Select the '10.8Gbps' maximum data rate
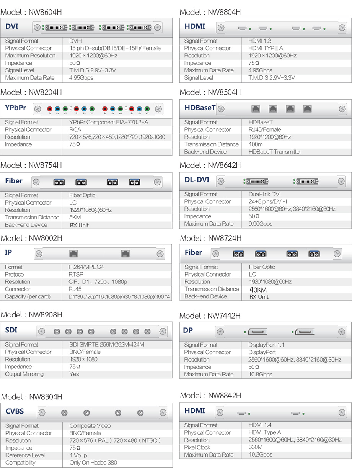The width and height of the screenshot is (352, 468). (261, 374)
